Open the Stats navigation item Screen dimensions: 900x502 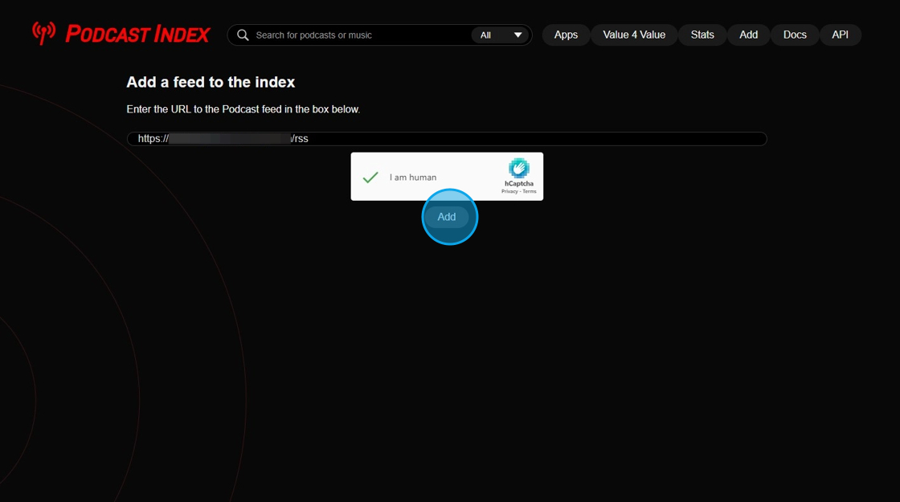(702, 35)
